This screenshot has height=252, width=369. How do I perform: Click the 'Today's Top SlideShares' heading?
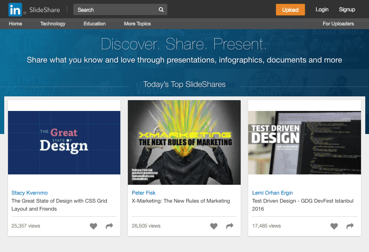(x=184, y=85)
